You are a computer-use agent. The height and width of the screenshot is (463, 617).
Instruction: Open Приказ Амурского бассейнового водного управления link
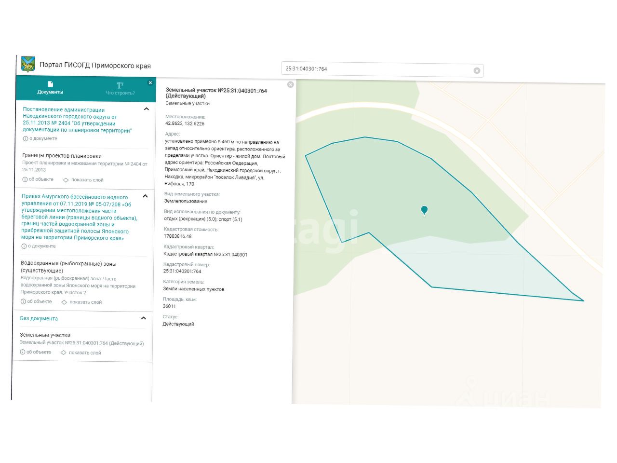tap(79, 217)
